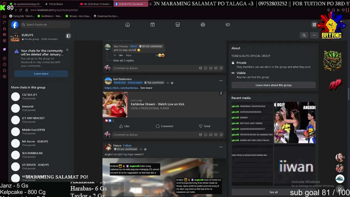This screenshot has width=350, height=197.
Task: Open Download the Epic bookmark
Action: click(x=106, y=16)
